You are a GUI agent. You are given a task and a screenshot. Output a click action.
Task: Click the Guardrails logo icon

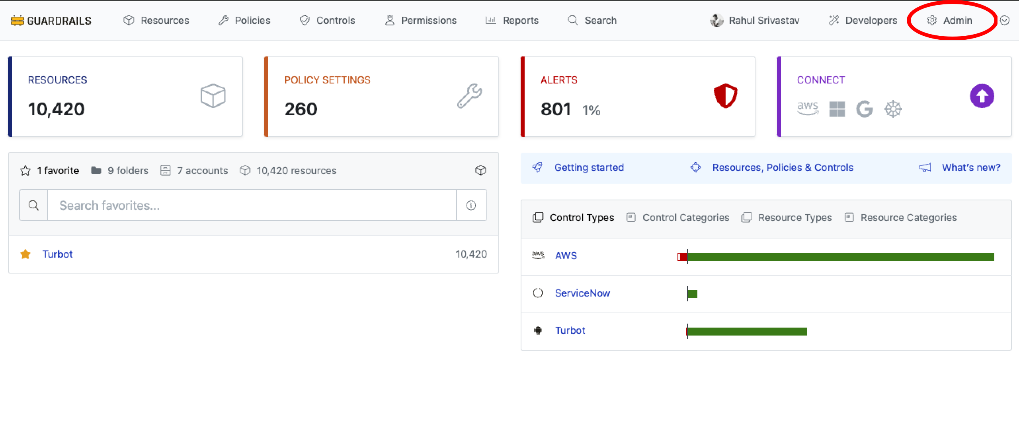17,21
